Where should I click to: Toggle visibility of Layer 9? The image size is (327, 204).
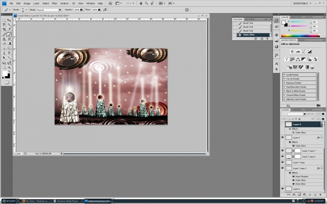point(282,124)
